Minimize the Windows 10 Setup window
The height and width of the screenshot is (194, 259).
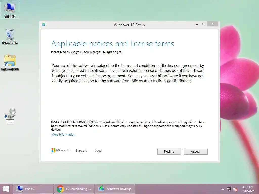point(197,24)
